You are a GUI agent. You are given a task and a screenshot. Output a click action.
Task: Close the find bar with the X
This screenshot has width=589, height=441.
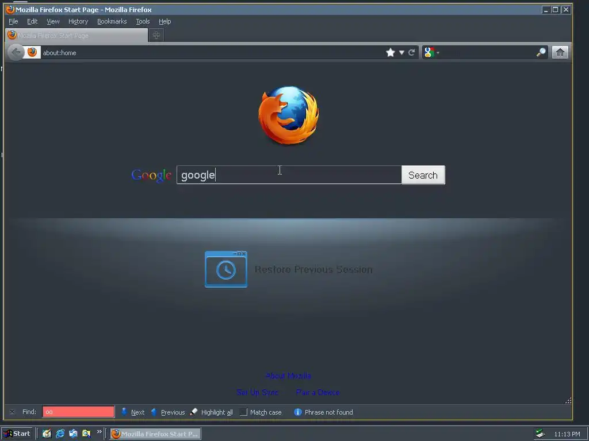(x=12, y=412)
